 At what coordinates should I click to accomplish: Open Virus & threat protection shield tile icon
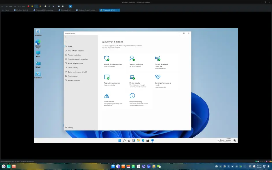[107, 58]
